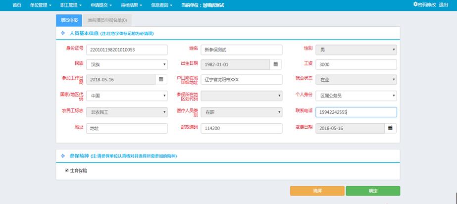Click the 参保险种 section header icon
The width and height of the screenshot is (457, 204).
click(63, 156)
